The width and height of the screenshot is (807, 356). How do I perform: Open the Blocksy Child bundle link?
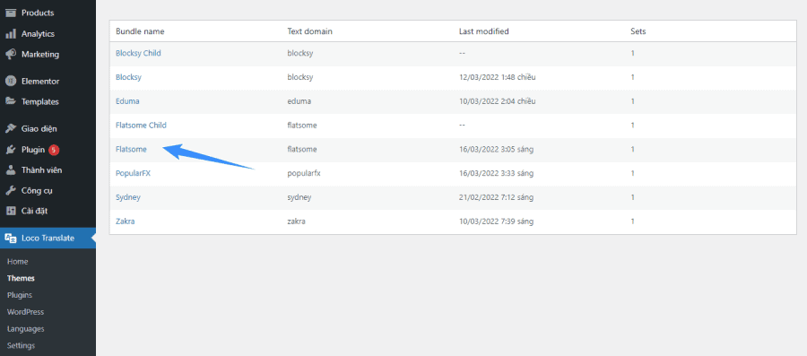(138, 53)
